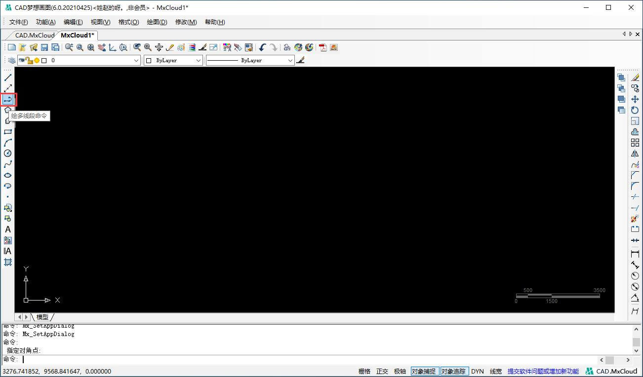Image resolution: width=643 pixels, height=377 pixels.
Task: Click the Bring to front draw order icon
Action: [621, 77]
